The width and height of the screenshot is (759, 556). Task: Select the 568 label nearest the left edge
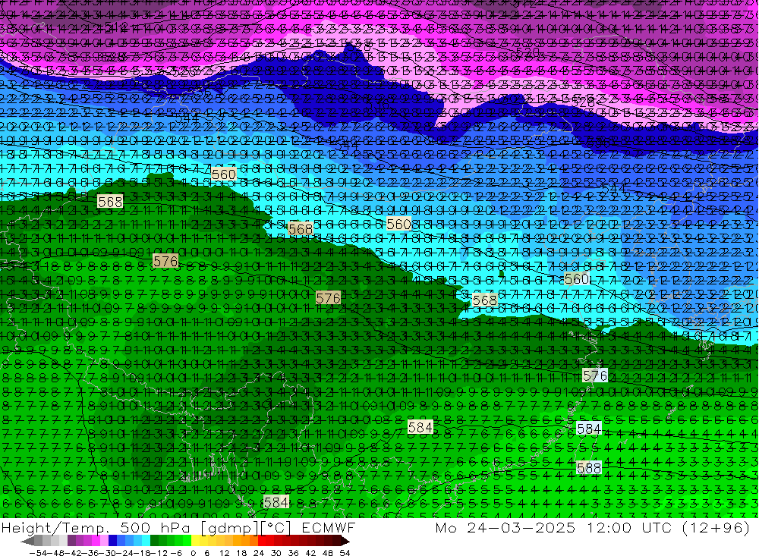110,201
